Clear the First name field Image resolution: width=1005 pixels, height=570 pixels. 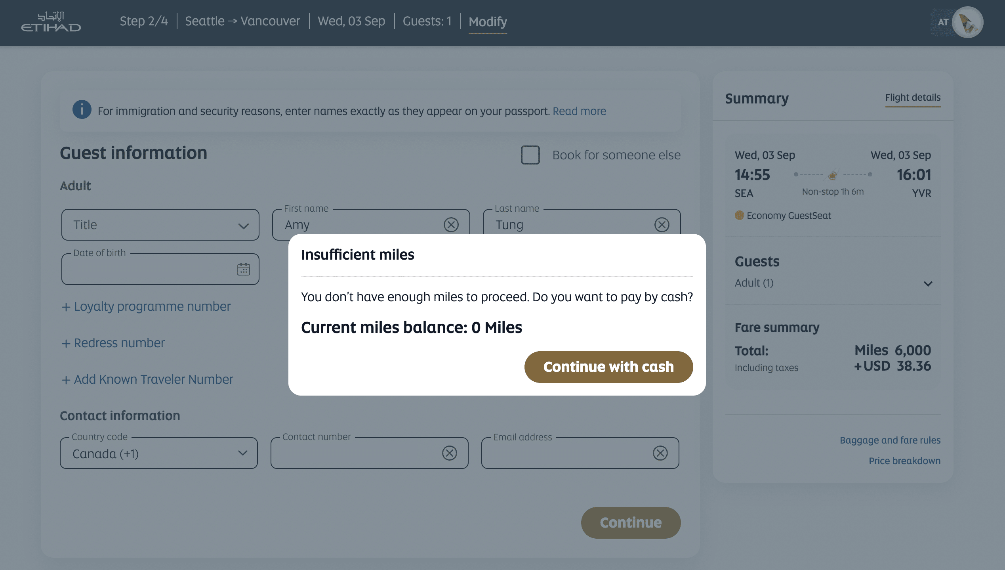click(451, 225)
